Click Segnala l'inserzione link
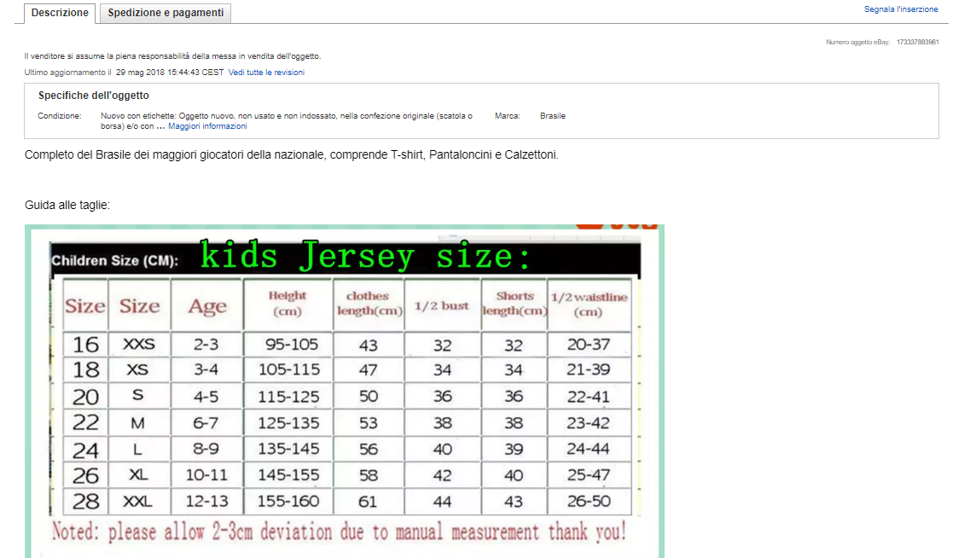 coord(901,9)
